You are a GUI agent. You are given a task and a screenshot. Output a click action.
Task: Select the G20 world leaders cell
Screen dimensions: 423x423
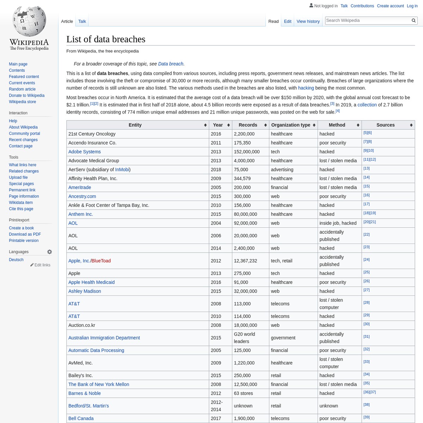point(251,338)
